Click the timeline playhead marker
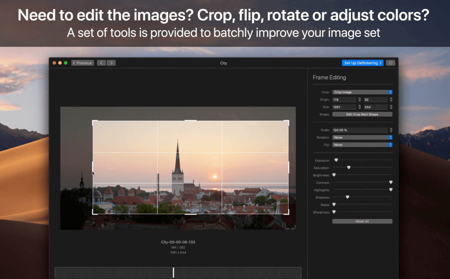 pos(173,272)
